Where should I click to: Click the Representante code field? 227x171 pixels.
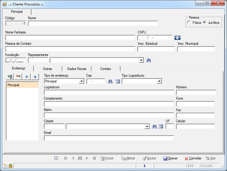[38, 60]
